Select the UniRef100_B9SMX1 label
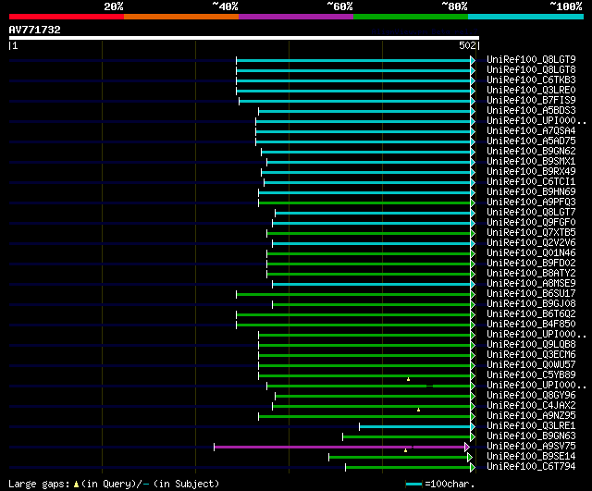Viewport: 592px width, 491px height. click(531, 162)
